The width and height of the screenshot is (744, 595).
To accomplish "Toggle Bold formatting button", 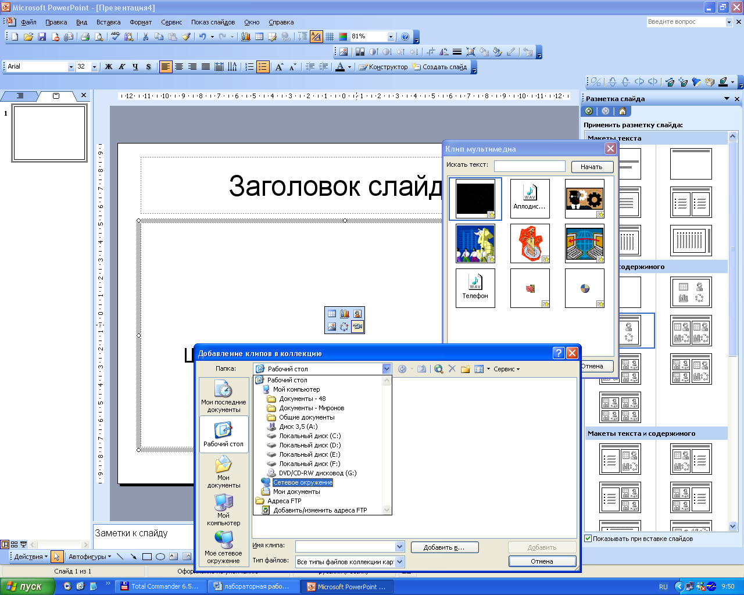I will [109, 67].
